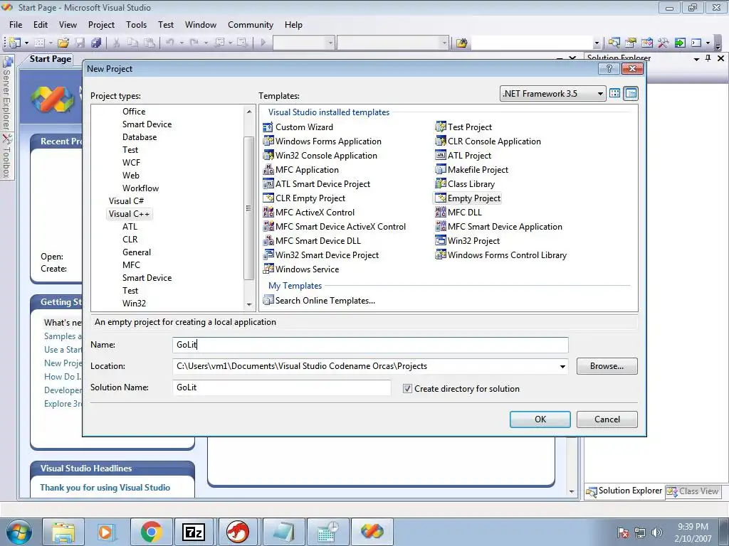Click the Paste toolbar icon
The height and width of the screenshot is (546, 729).
tap(150, 43)
